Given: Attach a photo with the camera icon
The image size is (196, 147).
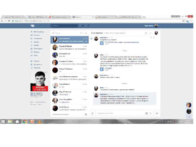Looking at the screenshot, I should pos(147,113).
